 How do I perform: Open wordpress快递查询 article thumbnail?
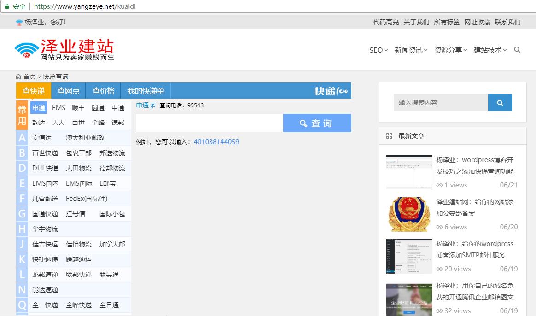pyautogui.click(x=409, y=172)
